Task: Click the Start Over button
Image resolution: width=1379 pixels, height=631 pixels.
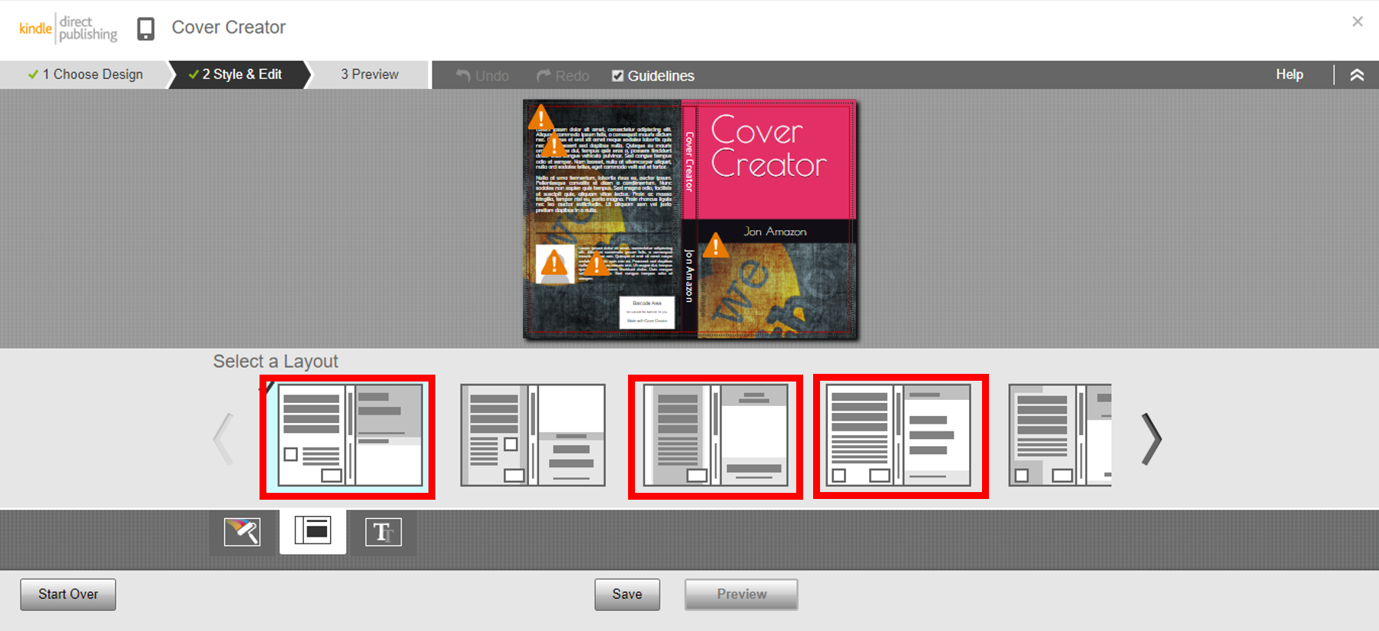Action: 68,594
